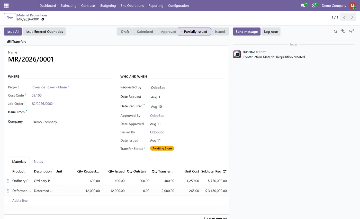This screenshot has width=360, height=219.
Task: Open the Cost Code help tooltip mark
Action: 25,94
